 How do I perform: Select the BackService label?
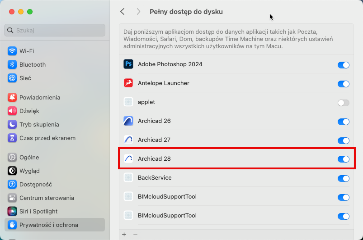155,177
